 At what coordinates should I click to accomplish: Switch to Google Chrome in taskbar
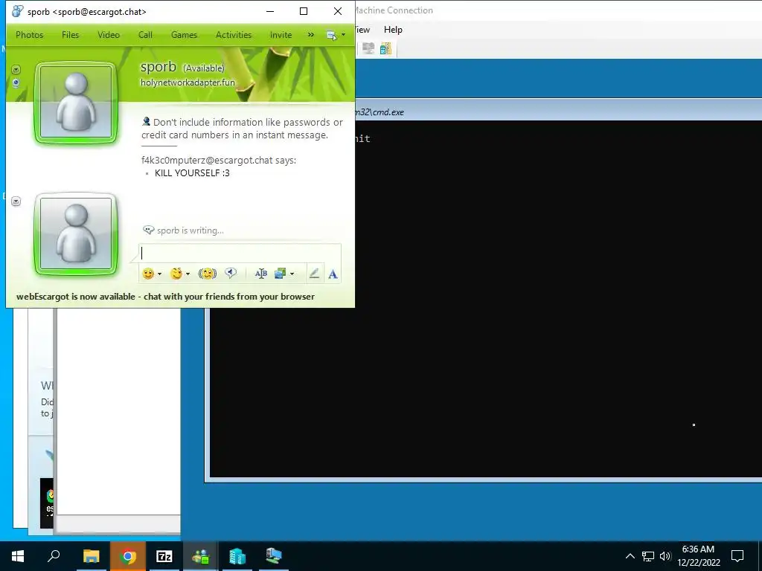point(128,556)
